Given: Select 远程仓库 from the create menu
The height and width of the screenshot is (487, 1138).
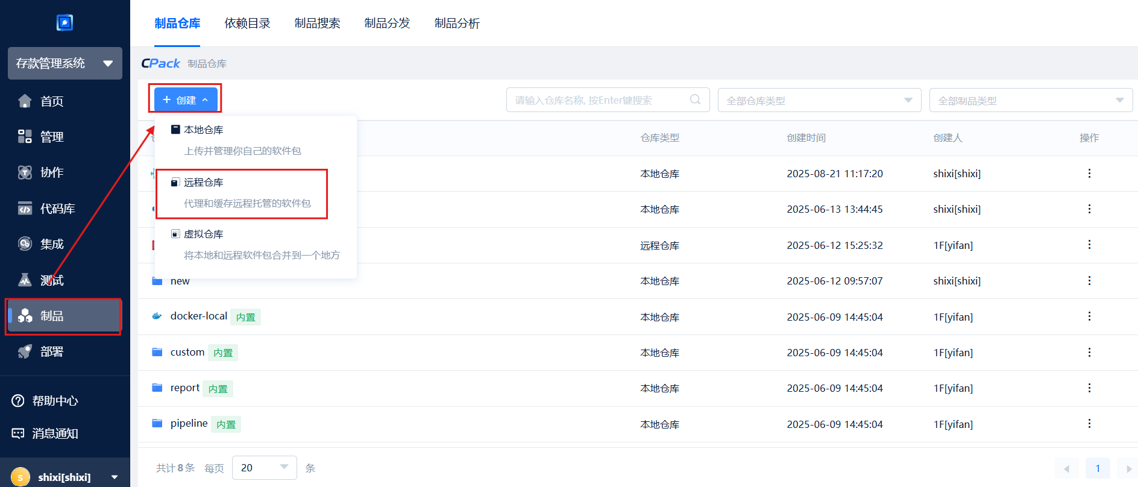Looking at the screenshot, I should click(x=204, y=183).
